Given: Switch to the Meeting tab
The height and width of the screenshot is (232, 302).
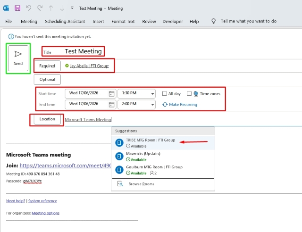Looking at the screenshot, I should pos(29,21).
